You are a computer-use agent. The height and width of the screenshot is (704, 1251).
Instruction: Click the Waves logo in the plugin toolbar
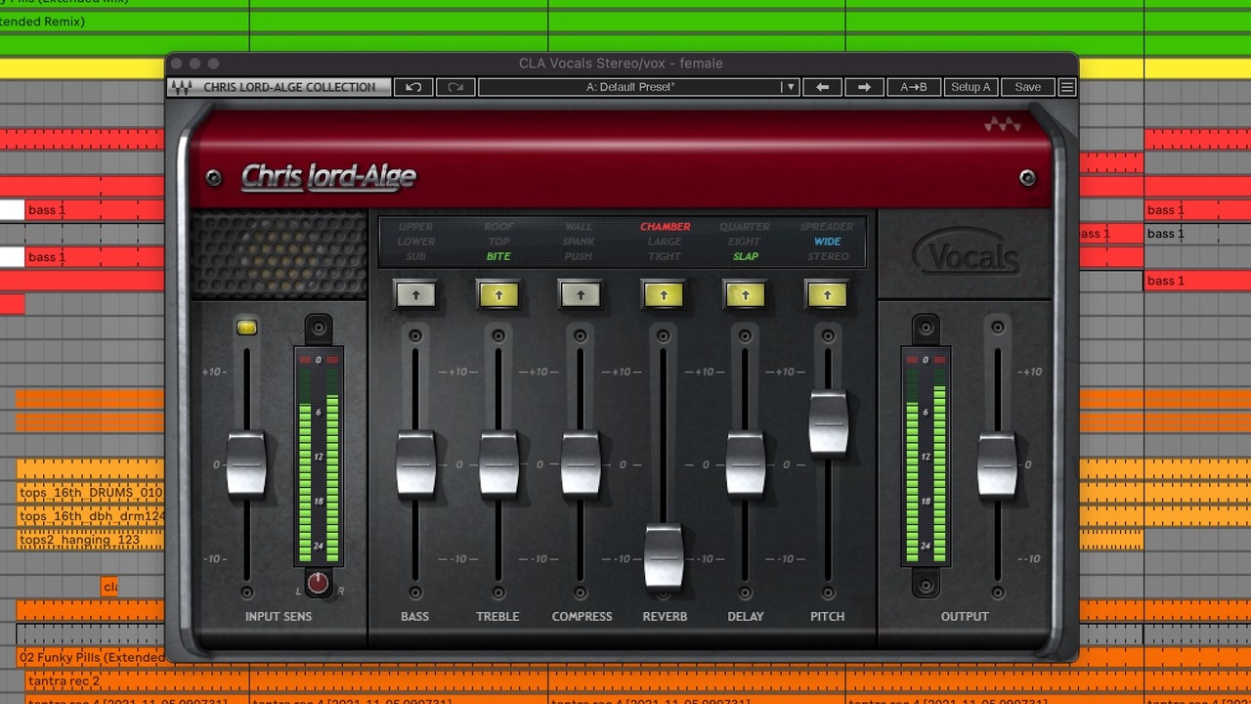pyautogui.click(x=181, y=87)
